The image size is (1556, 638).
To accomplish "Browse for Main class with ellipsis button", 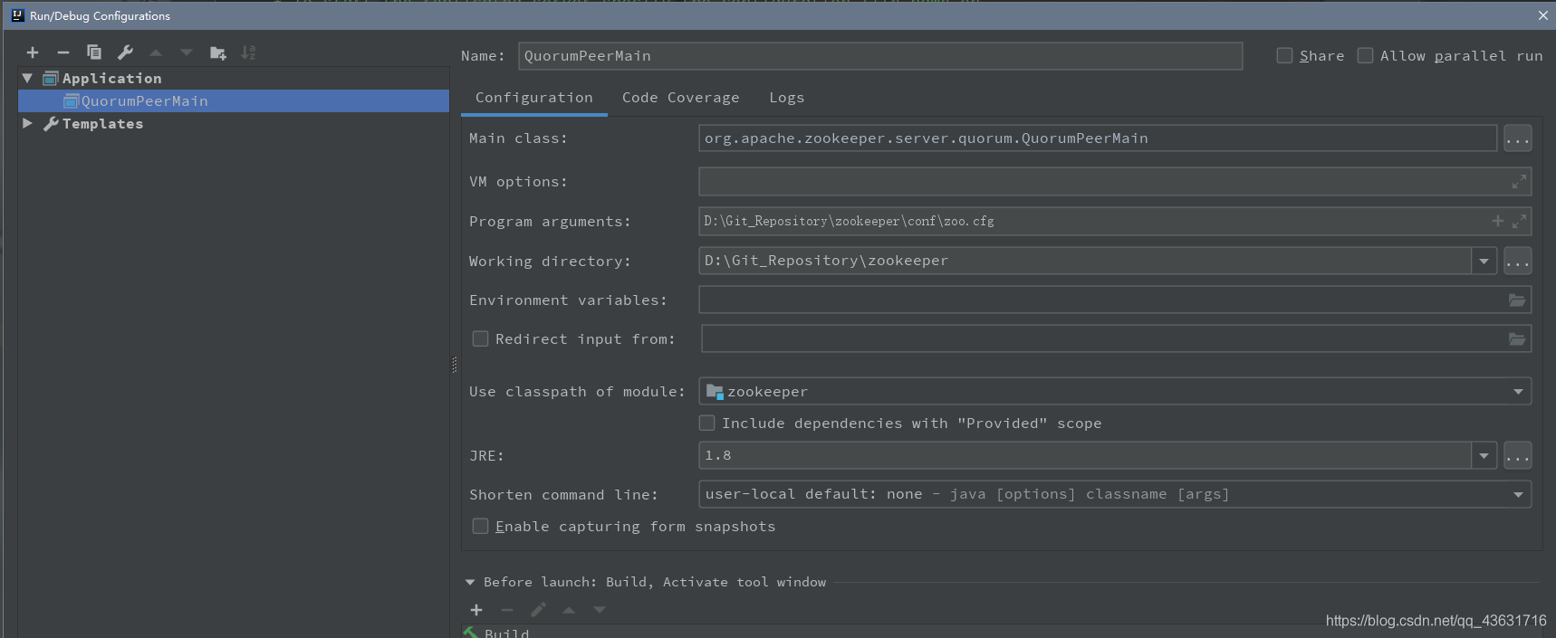I will point(1518,138).
